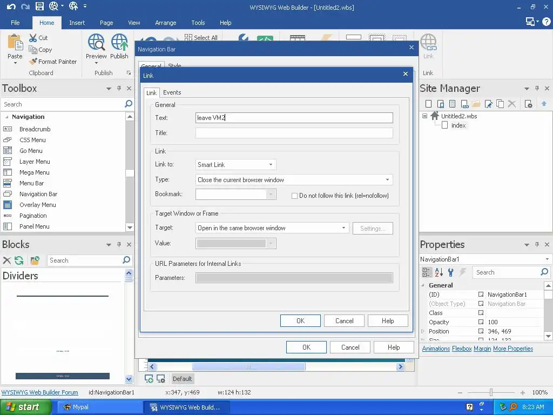553x415 pixels.
Task: Click the refresh icon in Blocks panel
Action: click(x=19, y=260)
